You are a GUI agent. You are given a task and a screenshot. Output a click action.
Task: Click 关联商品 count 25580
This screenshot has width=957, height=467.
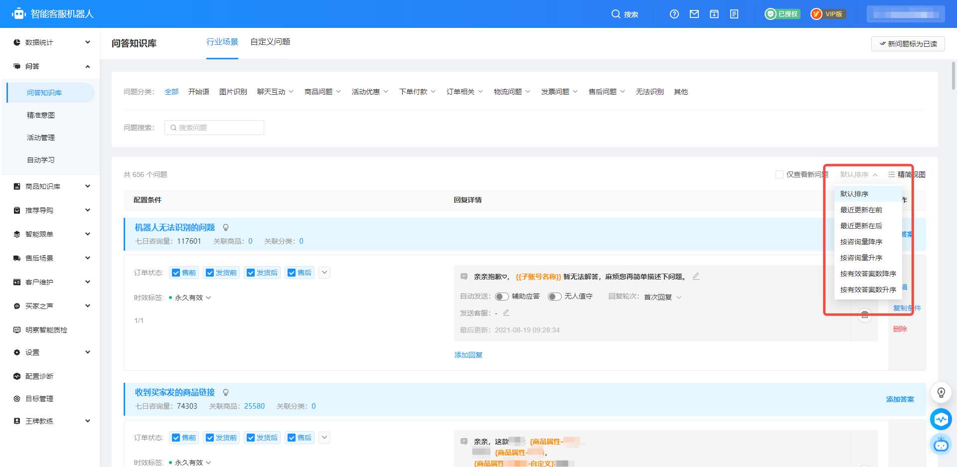tap(254, 406)
